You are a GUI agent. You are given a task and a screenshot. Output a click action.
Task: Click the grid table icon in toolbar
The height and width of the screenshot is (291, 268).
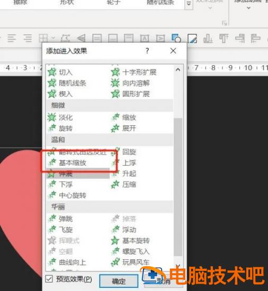point(43,38)
